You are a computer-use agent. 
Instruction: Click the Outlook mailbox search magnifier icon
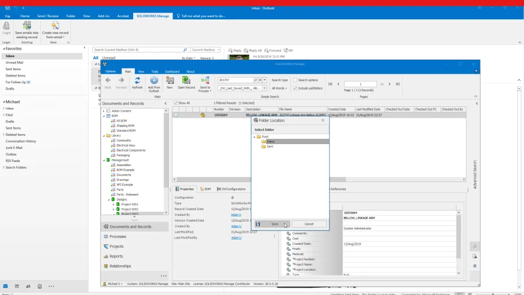[185, 50]
